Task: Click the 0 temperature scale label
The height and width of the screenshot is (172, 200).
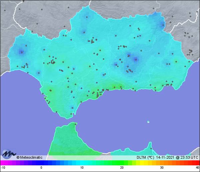Action: [x=41, y=167]
